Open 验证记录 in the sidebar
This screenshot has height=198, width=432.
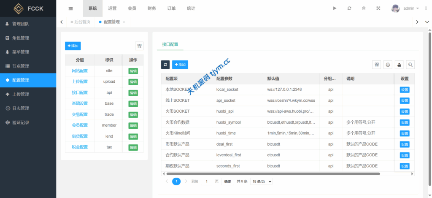pyautogui.click(x=28, y=122)
